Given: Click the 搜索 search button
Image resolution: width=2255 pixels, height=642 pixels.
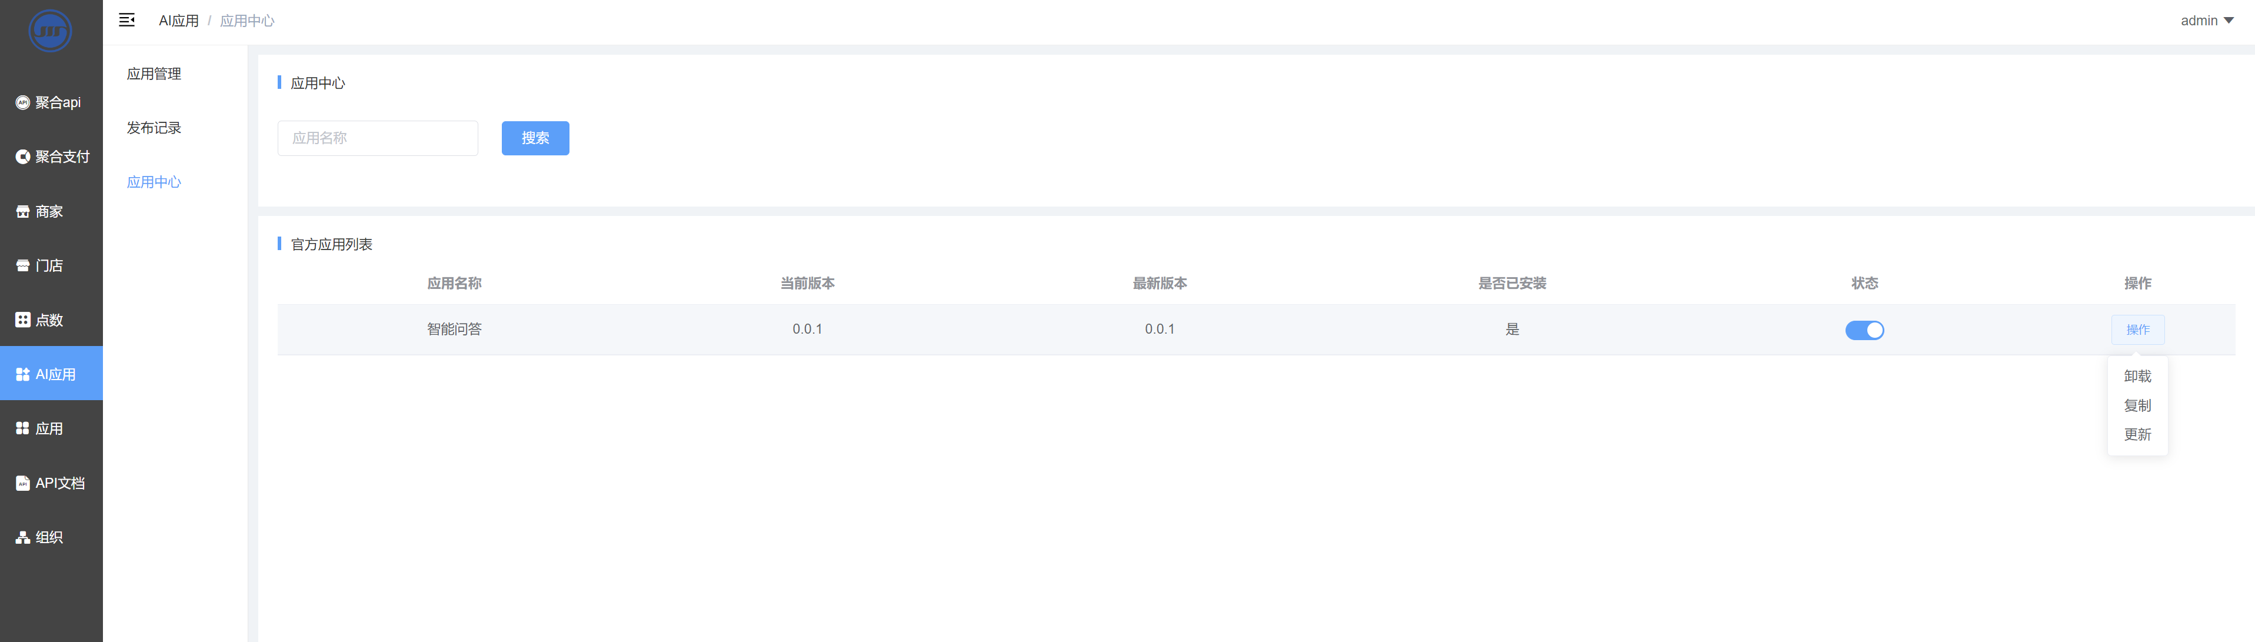Looking at the screenshot, I should point(535,138).
